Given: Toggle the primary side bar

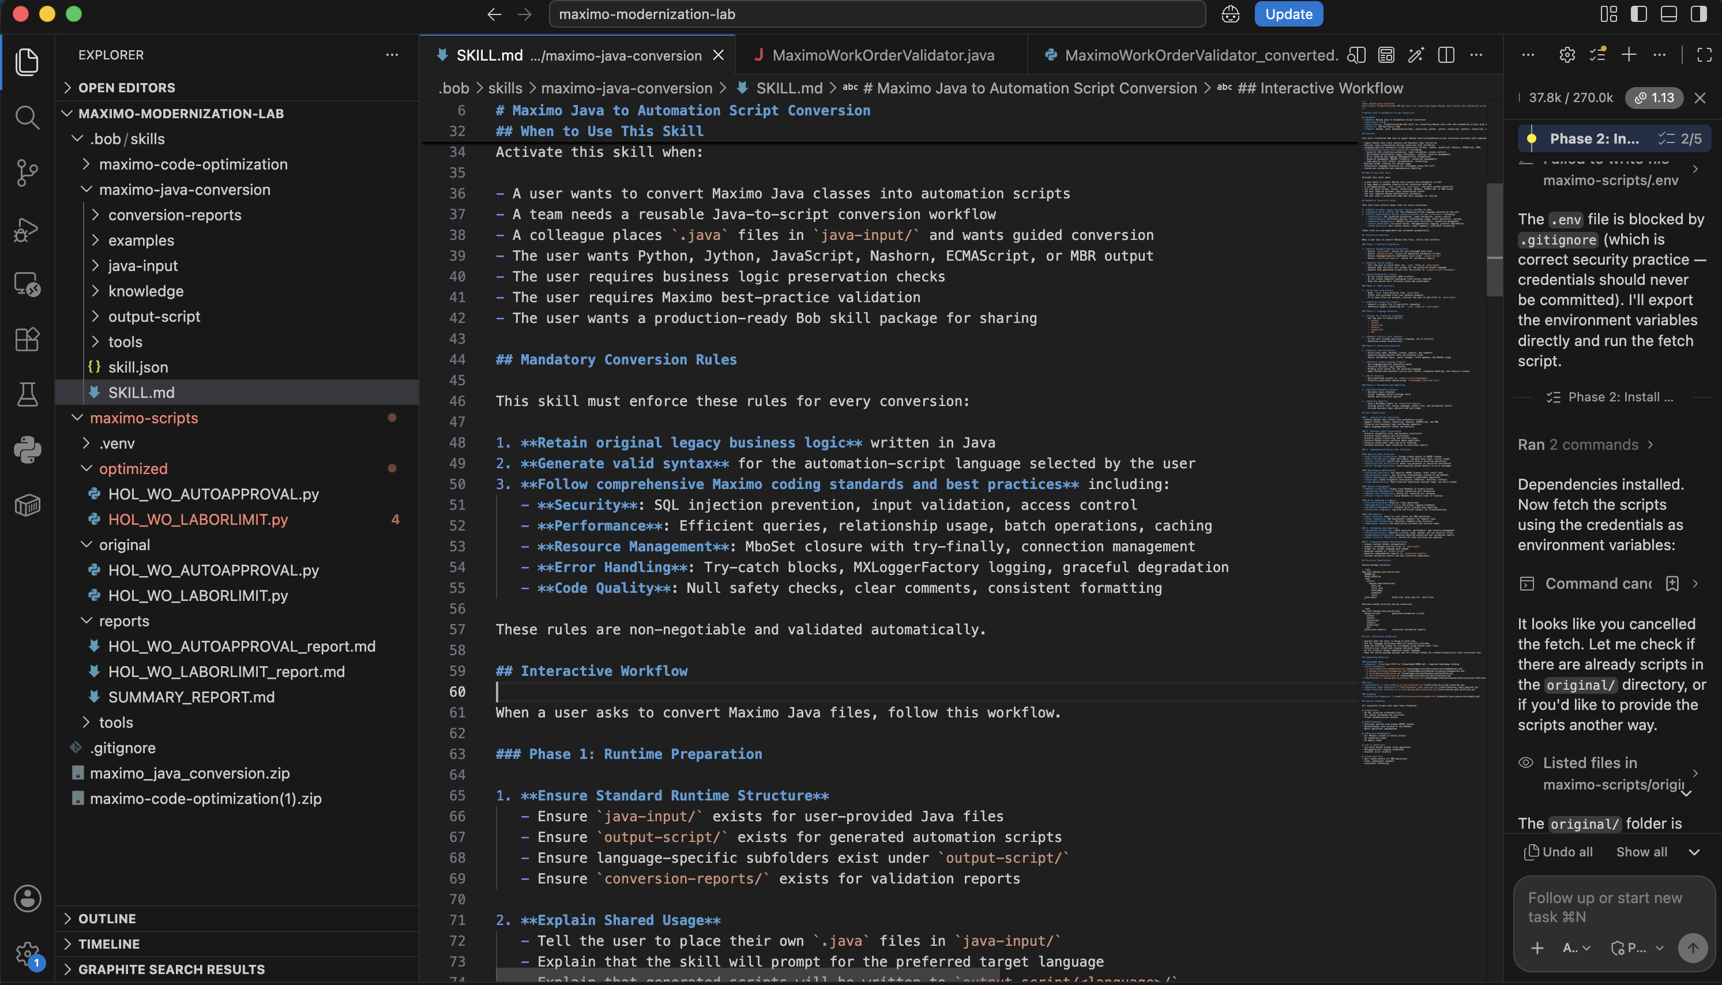Looking at the screenshot, I should coord(1639,14).
